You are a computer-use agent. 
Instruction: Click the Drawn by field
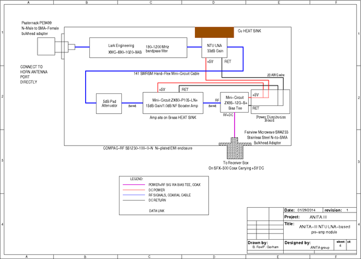[265, 245]
